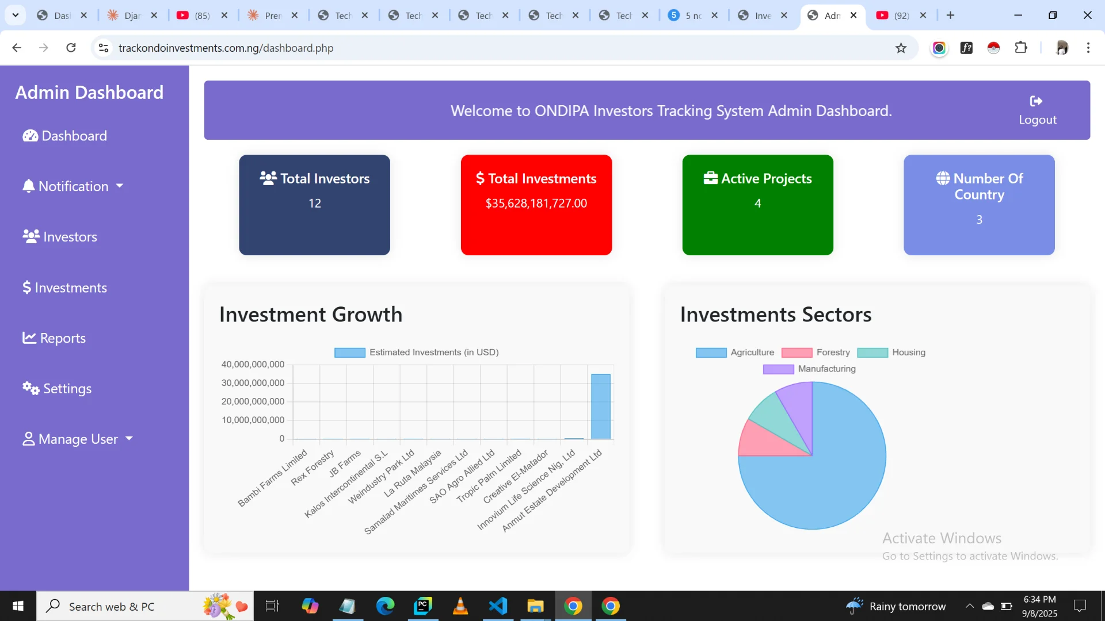Click the Active Projects green card
1105x621 pixels.
coord(757,205)
